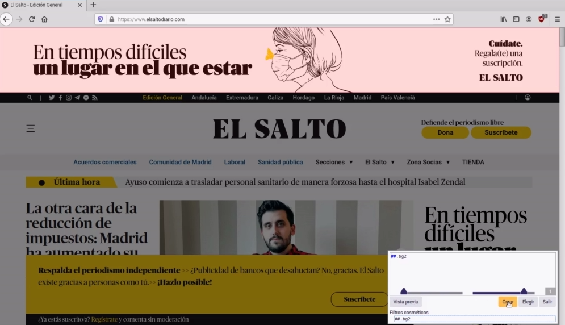The height and width of the screenshot is (325, 565).
Task: Toggle the Firefox sidebar view icon
Action: [516, 19]
